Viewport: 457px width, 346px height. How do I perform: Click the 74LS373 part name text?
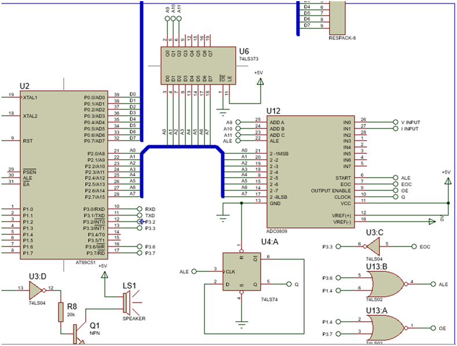point(248,59)
